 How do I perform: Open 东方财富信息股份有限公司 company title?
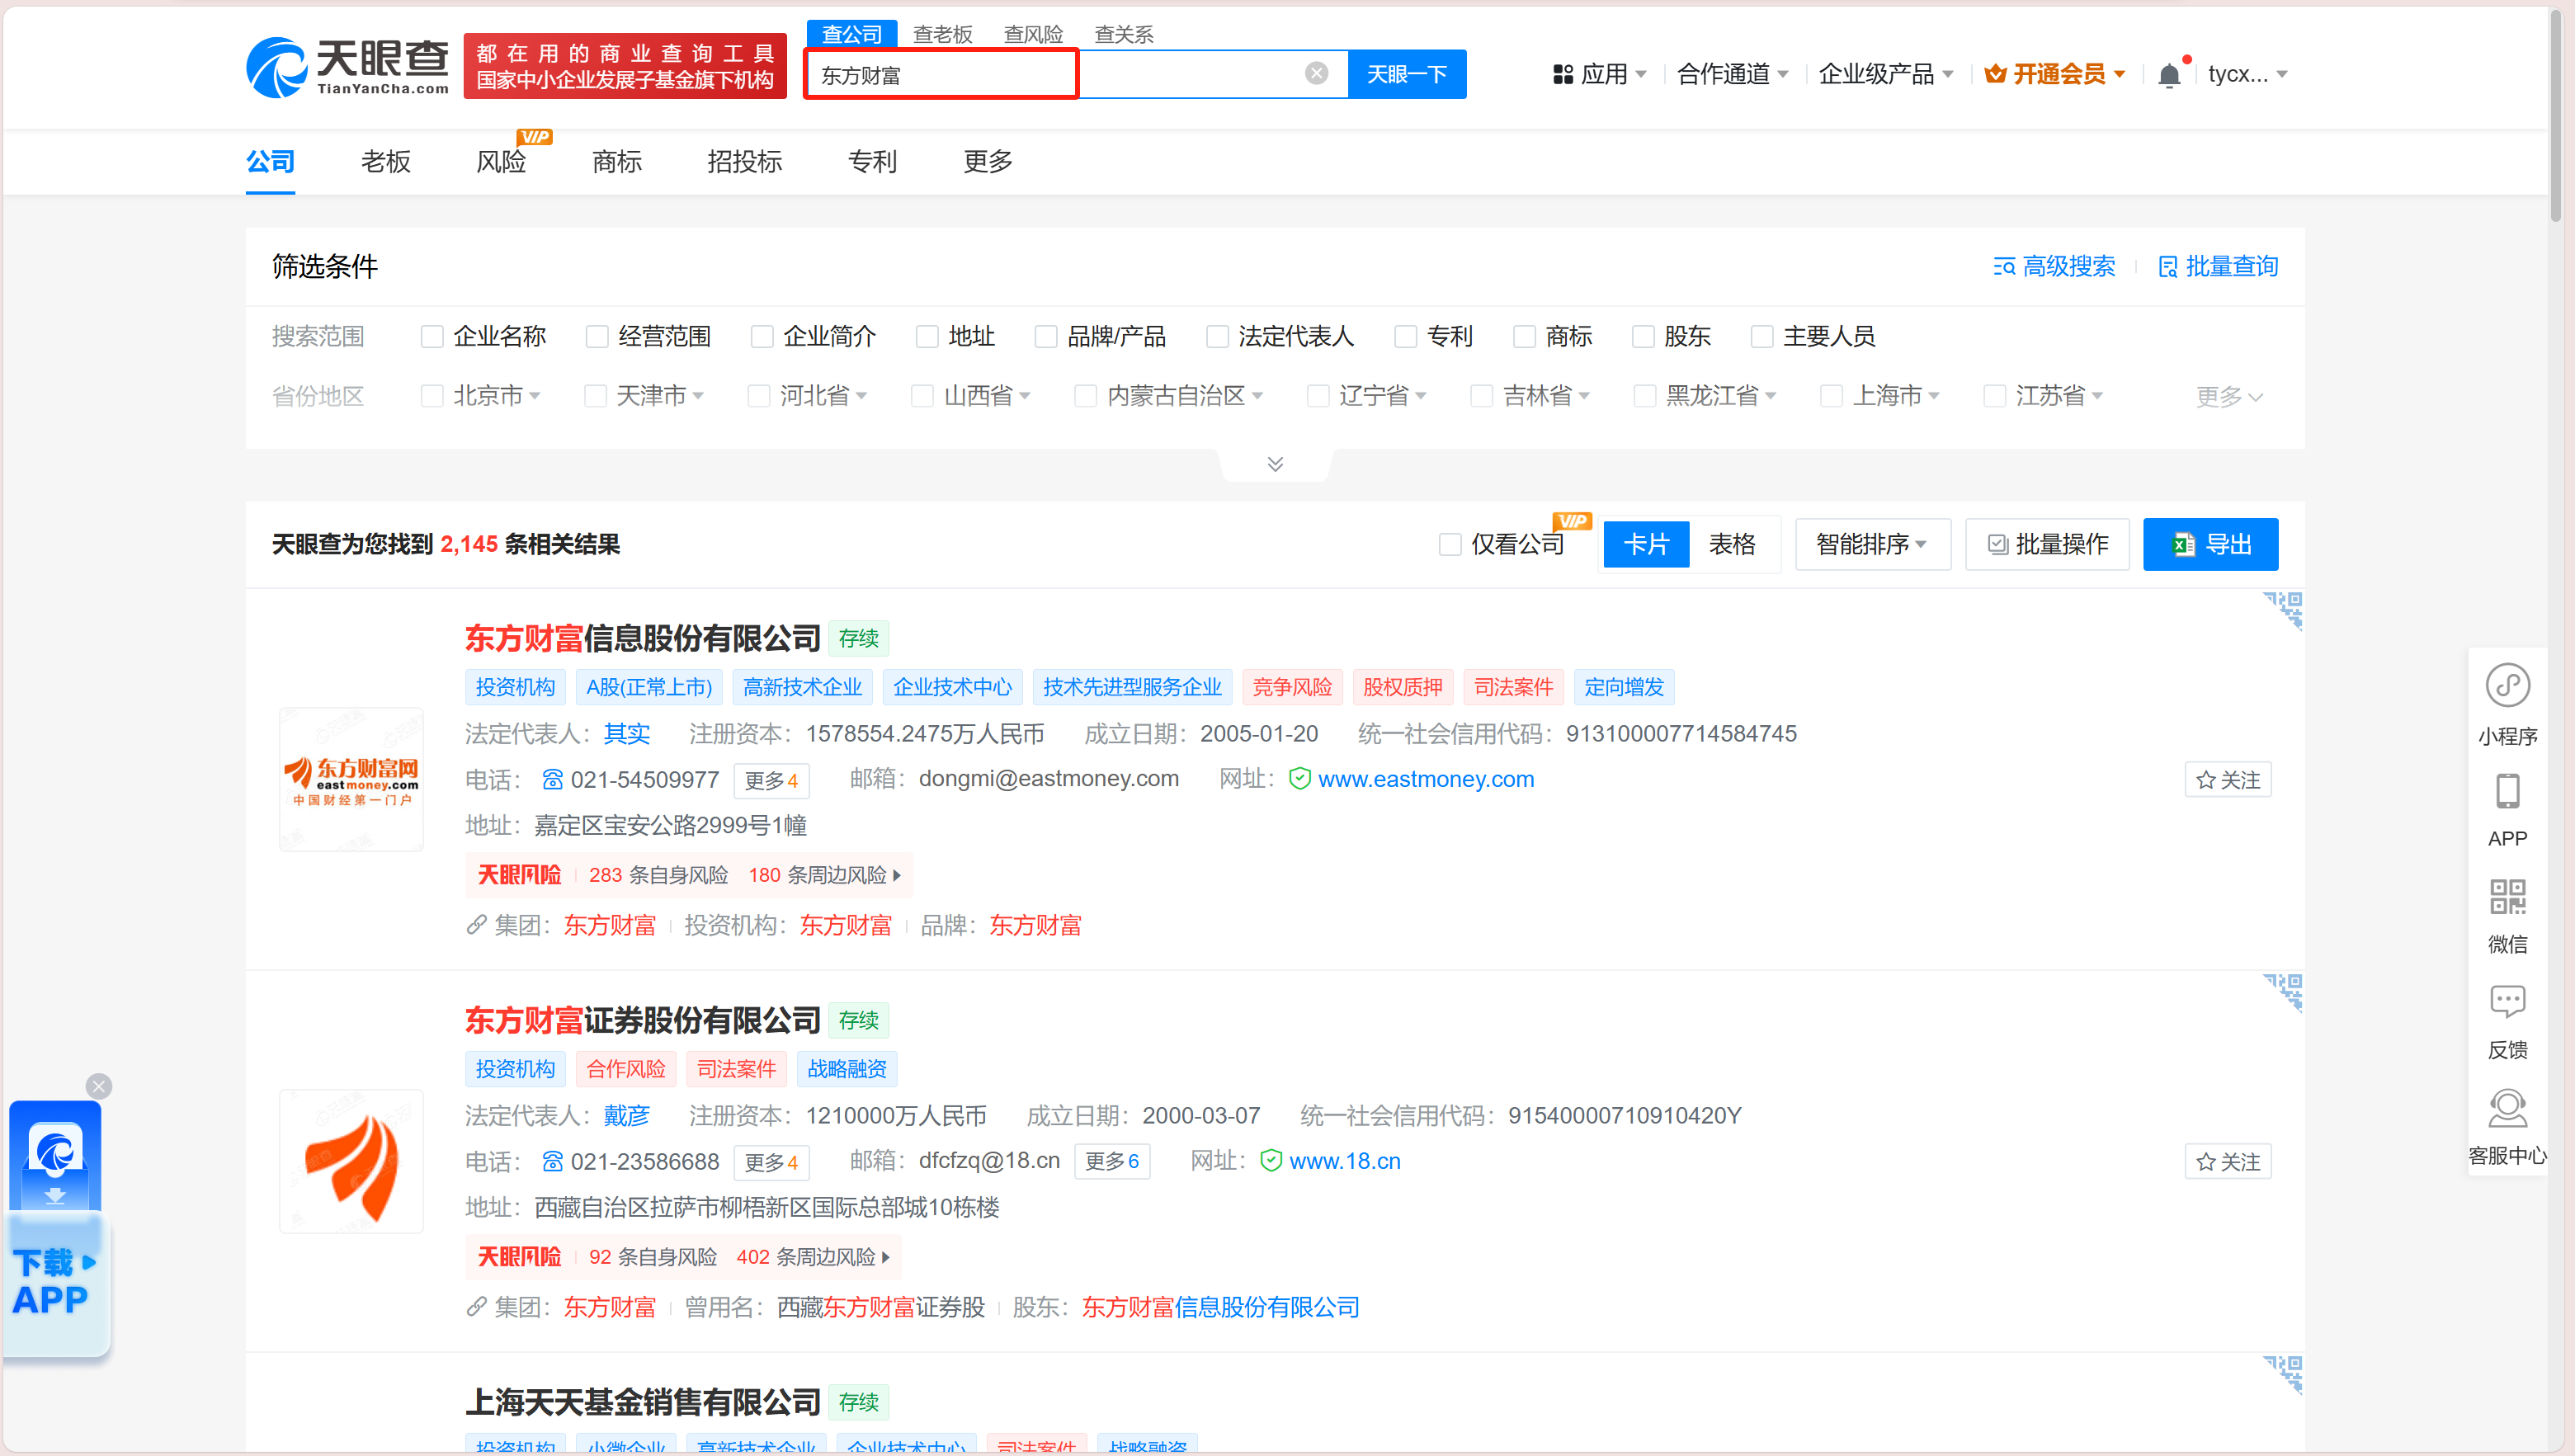(643, 638)
